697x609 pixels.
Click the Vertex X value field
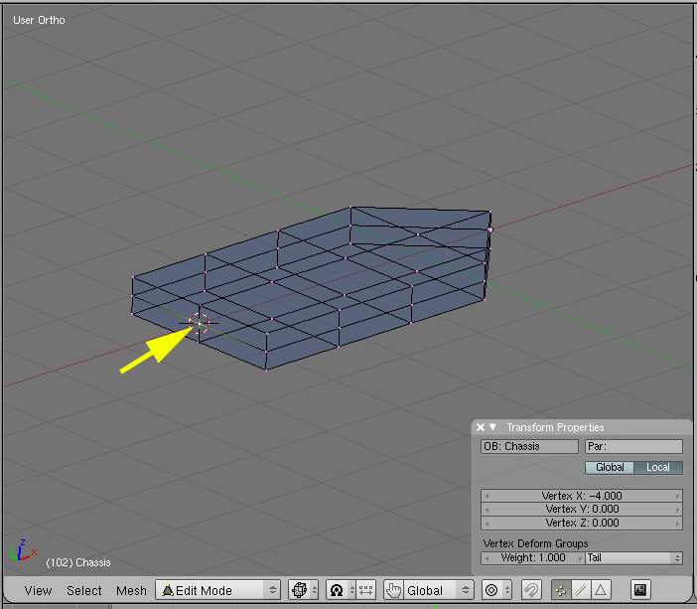click(582, 496)
